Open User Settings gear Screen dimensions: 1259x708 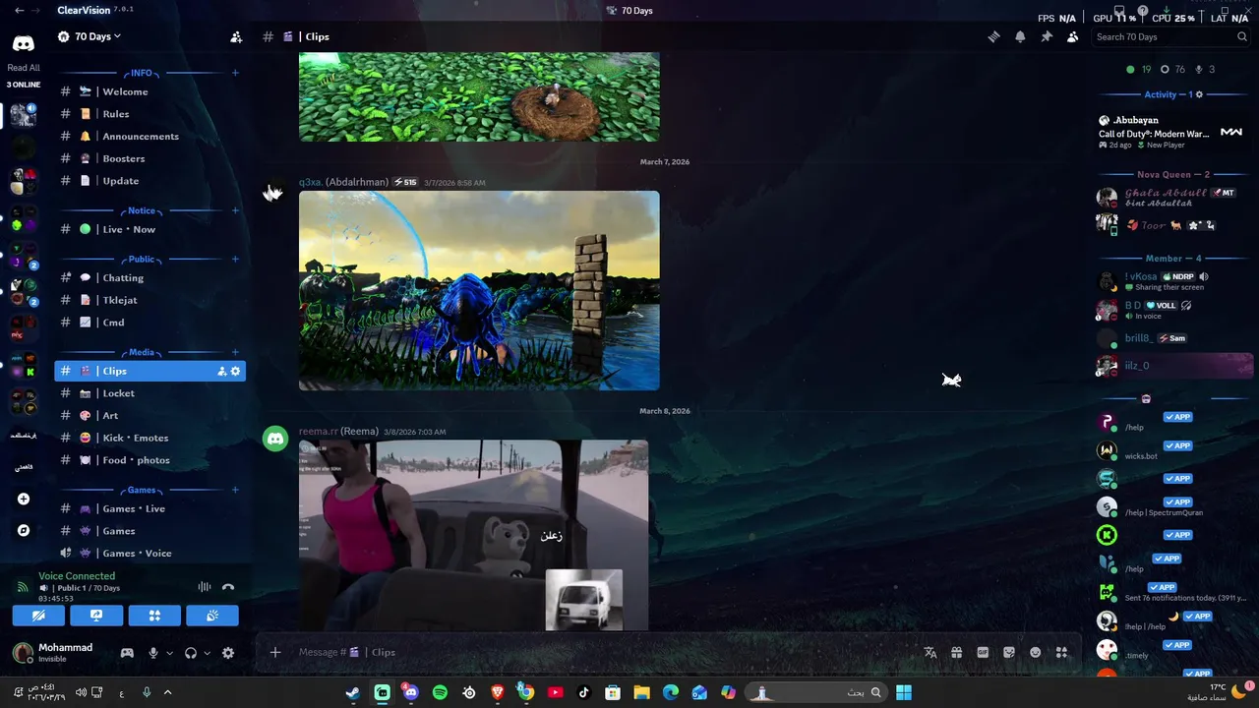(228, 653)
